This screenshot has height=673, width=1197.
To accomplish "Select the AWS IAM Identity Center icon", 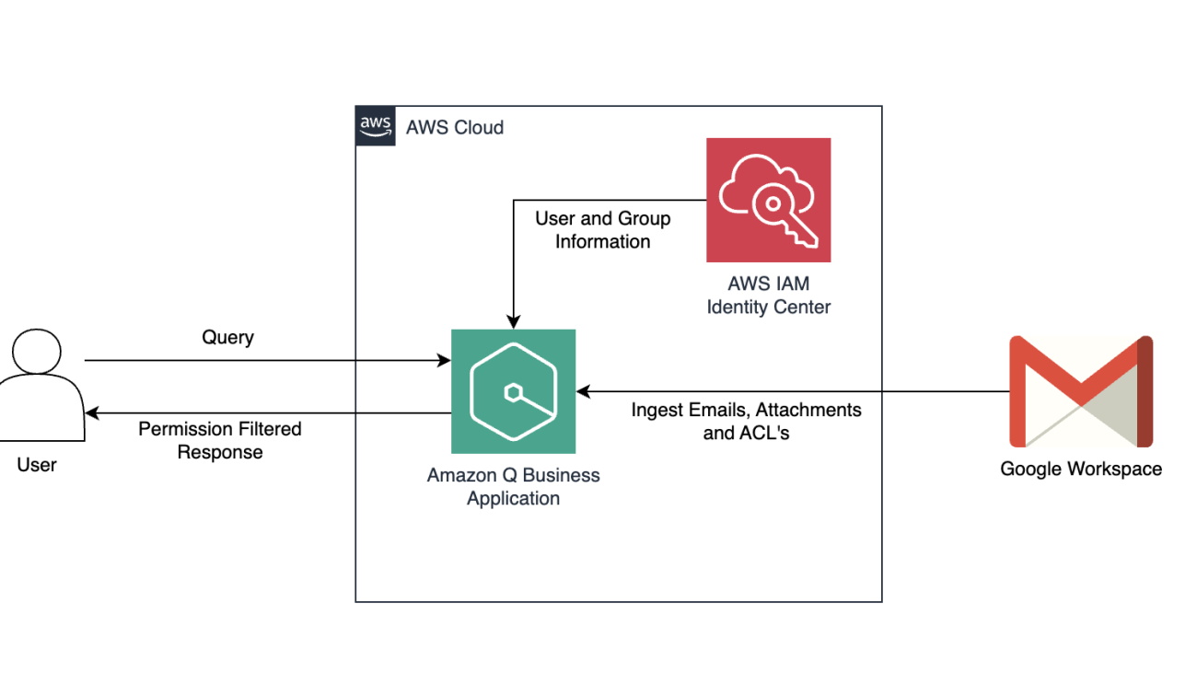I will click(x=769, y=200).
